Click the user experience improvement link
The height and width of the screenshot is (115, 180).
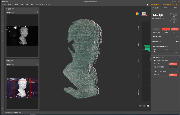164,5
